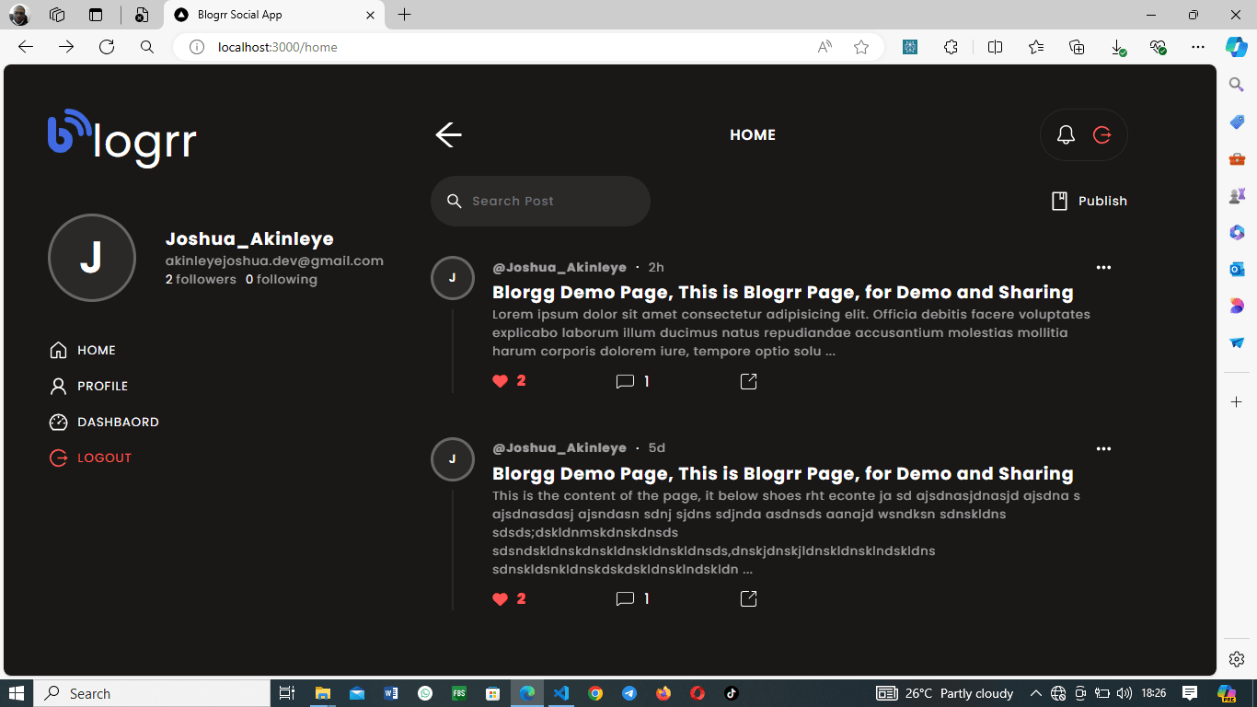Viewport: 1257px width, 707px height.
Task: Open VS Code from the taskbar
Action: pos(561,693)
